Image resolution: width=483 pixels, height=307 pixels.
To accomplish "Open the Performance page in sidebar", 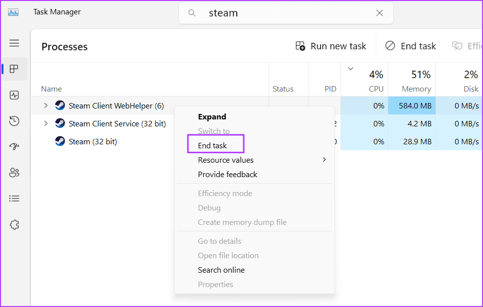I will [14, 95].
